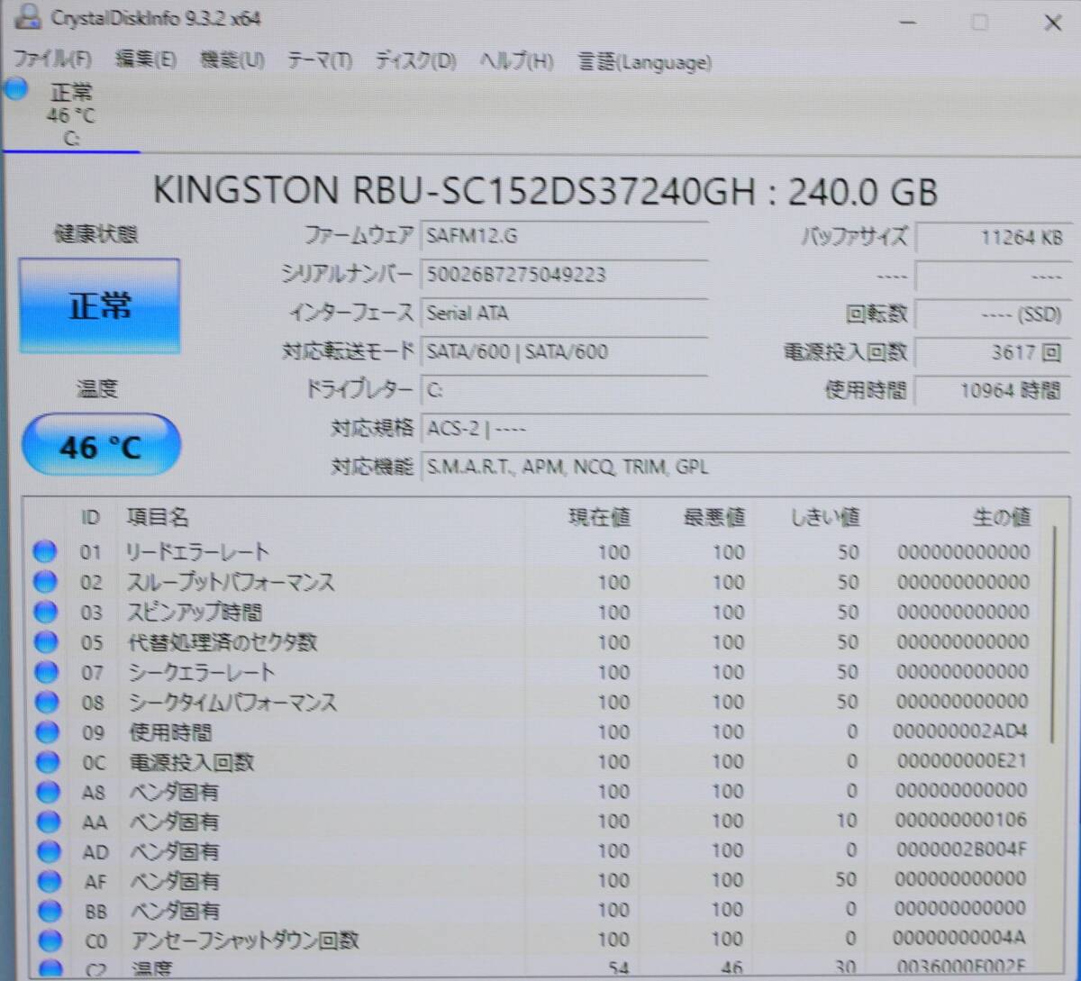Click raw value 000000002AD4 in 使用時間 row
The height and width of the screenshot is (981, 1081).
[960, 731]
